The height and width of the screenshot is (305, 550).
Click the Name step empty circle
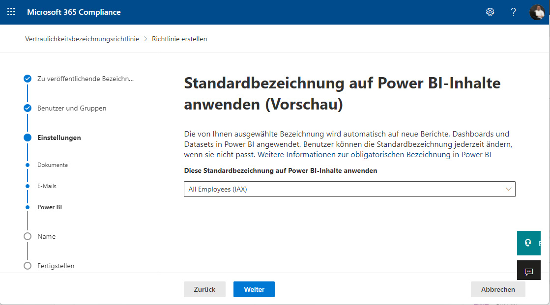pyautogui.click(x=28, y=236)
